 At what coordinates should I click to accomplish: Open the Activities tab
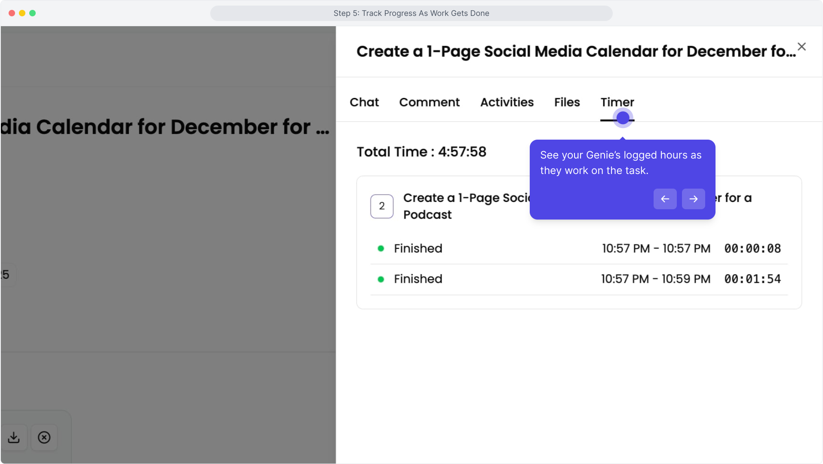(507, 102)
